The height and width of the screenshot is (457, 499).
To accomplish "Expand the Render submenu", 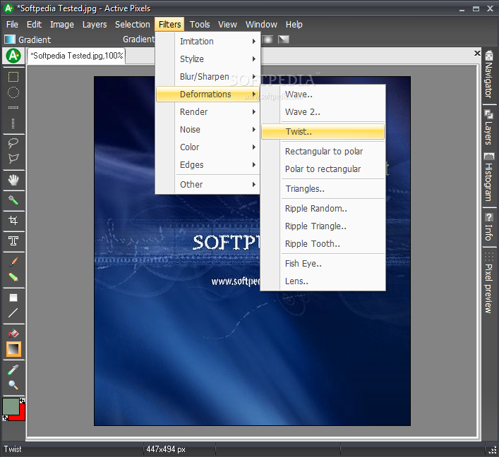I will pyautogui.click(x=208, y=112).
